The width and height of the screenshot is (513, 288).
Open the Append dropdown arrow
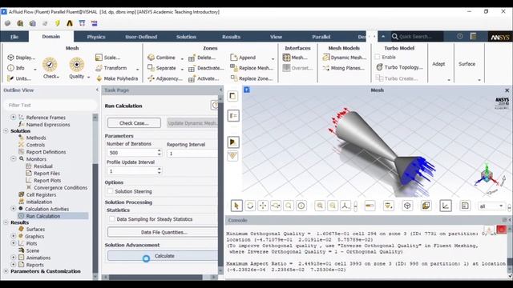(x=273, y=58)
